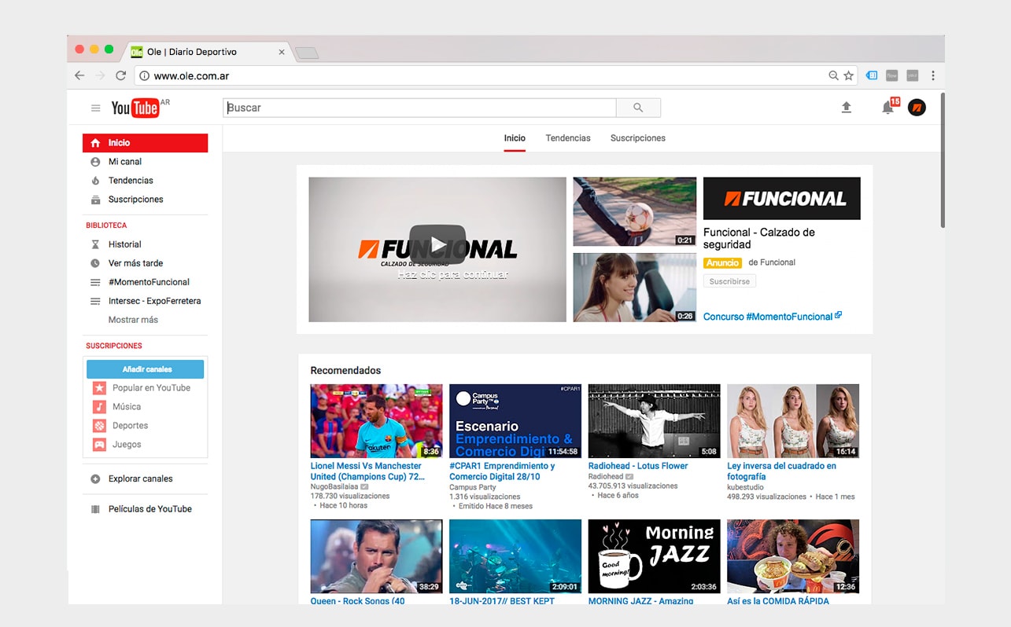Open Campus Party Escenario Emprendimiento thumbnail

click(515, 421)
